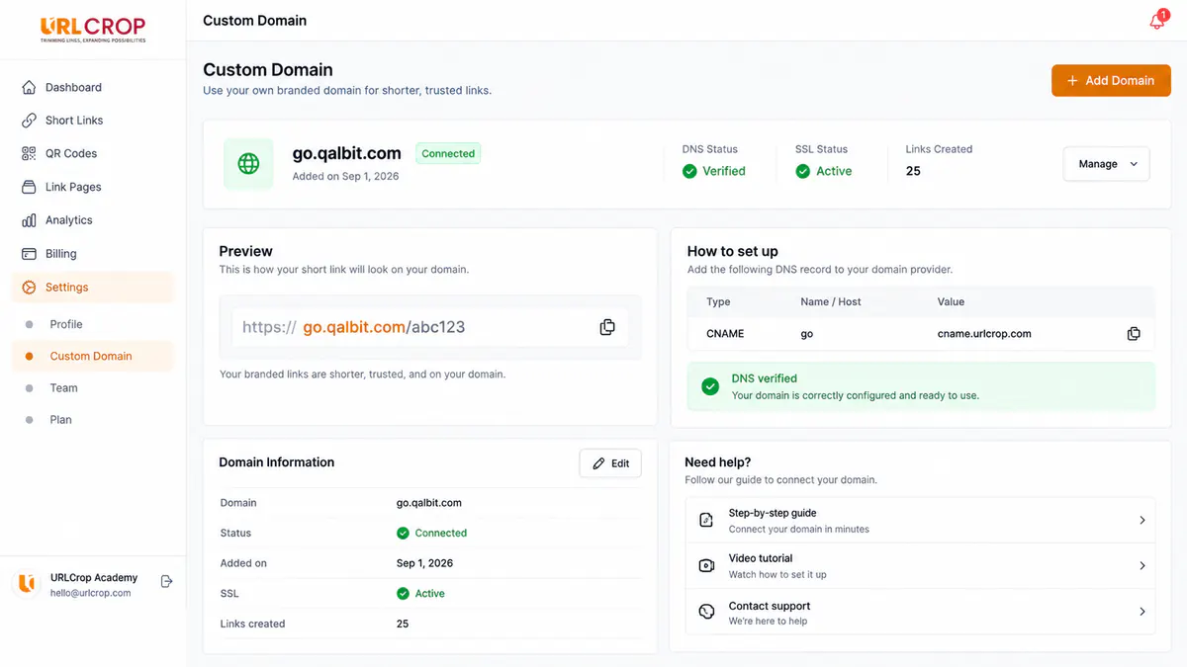Click the Analytics bar chart icon

pyautogui.click(x=29, y=220)
